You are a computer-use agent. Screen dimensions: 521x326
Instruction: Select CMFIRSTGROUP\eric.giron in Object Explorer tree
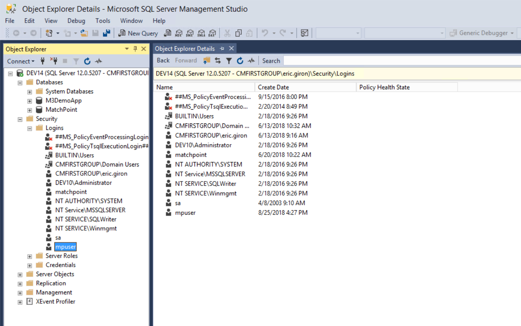click(x=91, y=174)
